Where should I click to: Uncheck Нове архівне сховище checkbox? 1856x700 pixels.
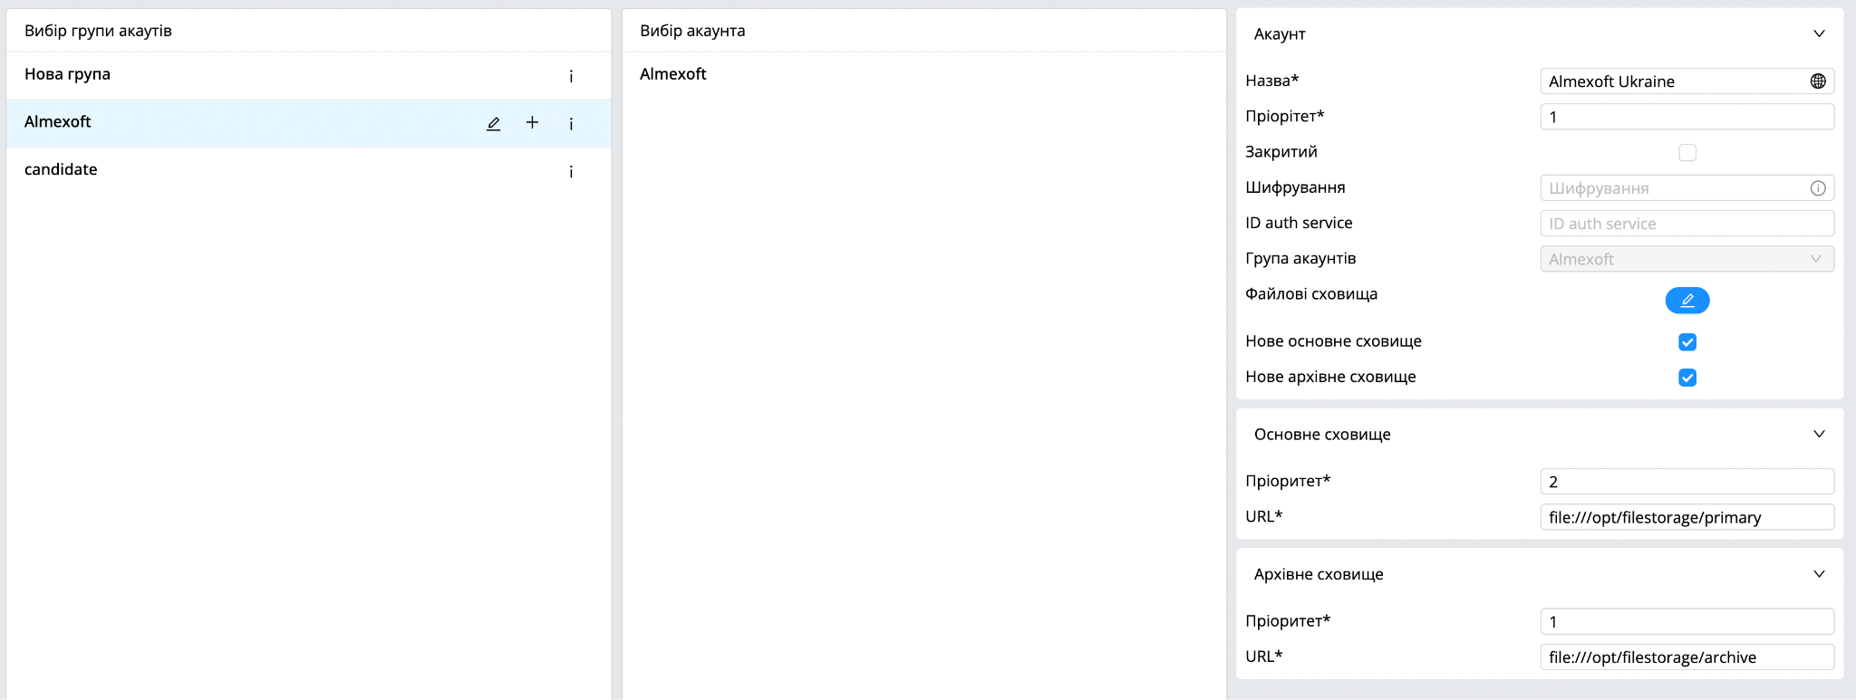pyautogui.click(x=1687, y=377)
